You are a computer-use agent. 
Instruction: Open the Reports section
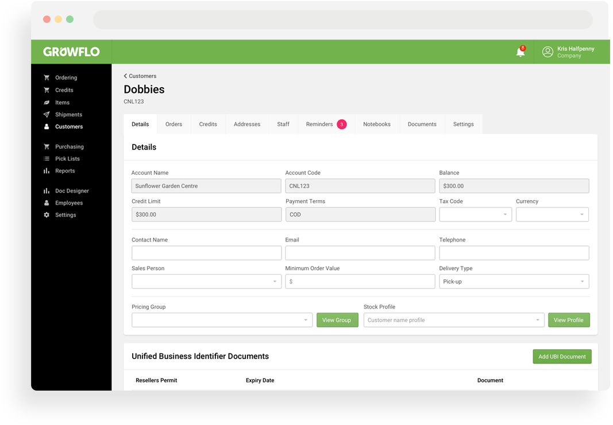[64, 170]
